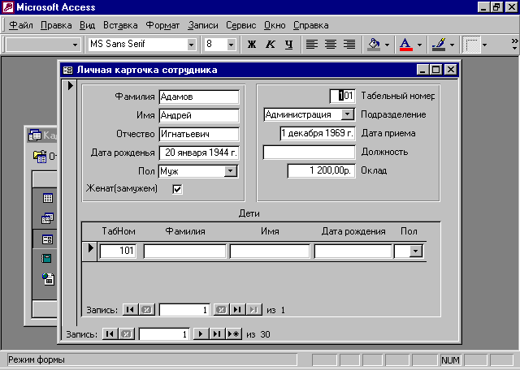Select Reports icon in database window

(x=46, y=258)
